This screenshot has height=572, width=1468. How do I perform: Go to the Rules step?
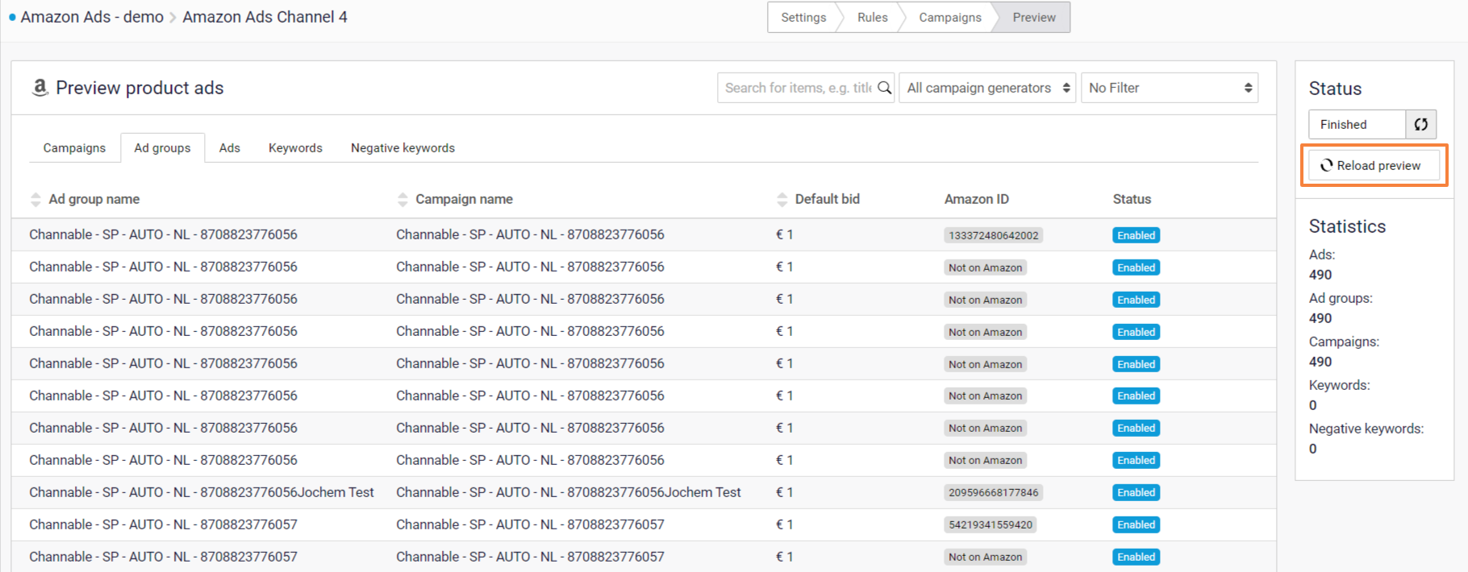(872, 18)
